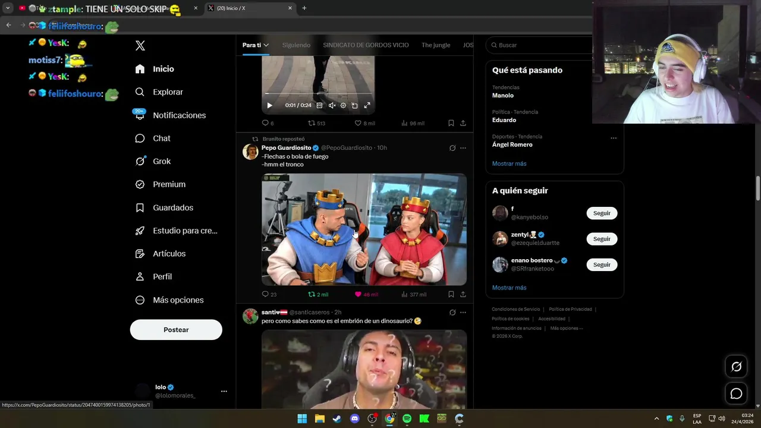
Task: Reply to the post with 23 comments
Action: [269, 294]
